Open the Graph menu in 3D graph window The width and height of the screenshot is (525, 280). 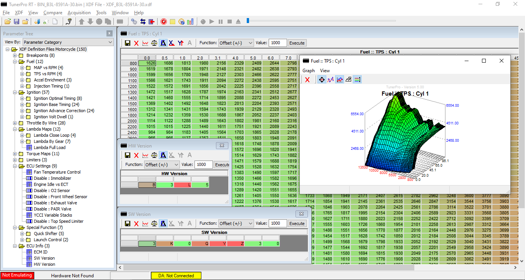pos(308,71)
